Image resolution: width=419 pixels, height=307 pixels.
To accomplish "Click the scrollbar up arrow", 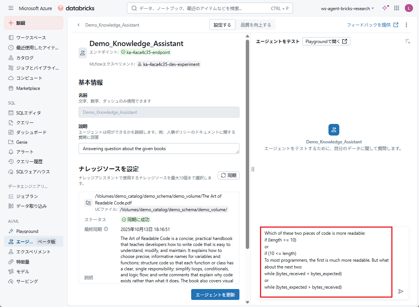I will tap(247, 36).
